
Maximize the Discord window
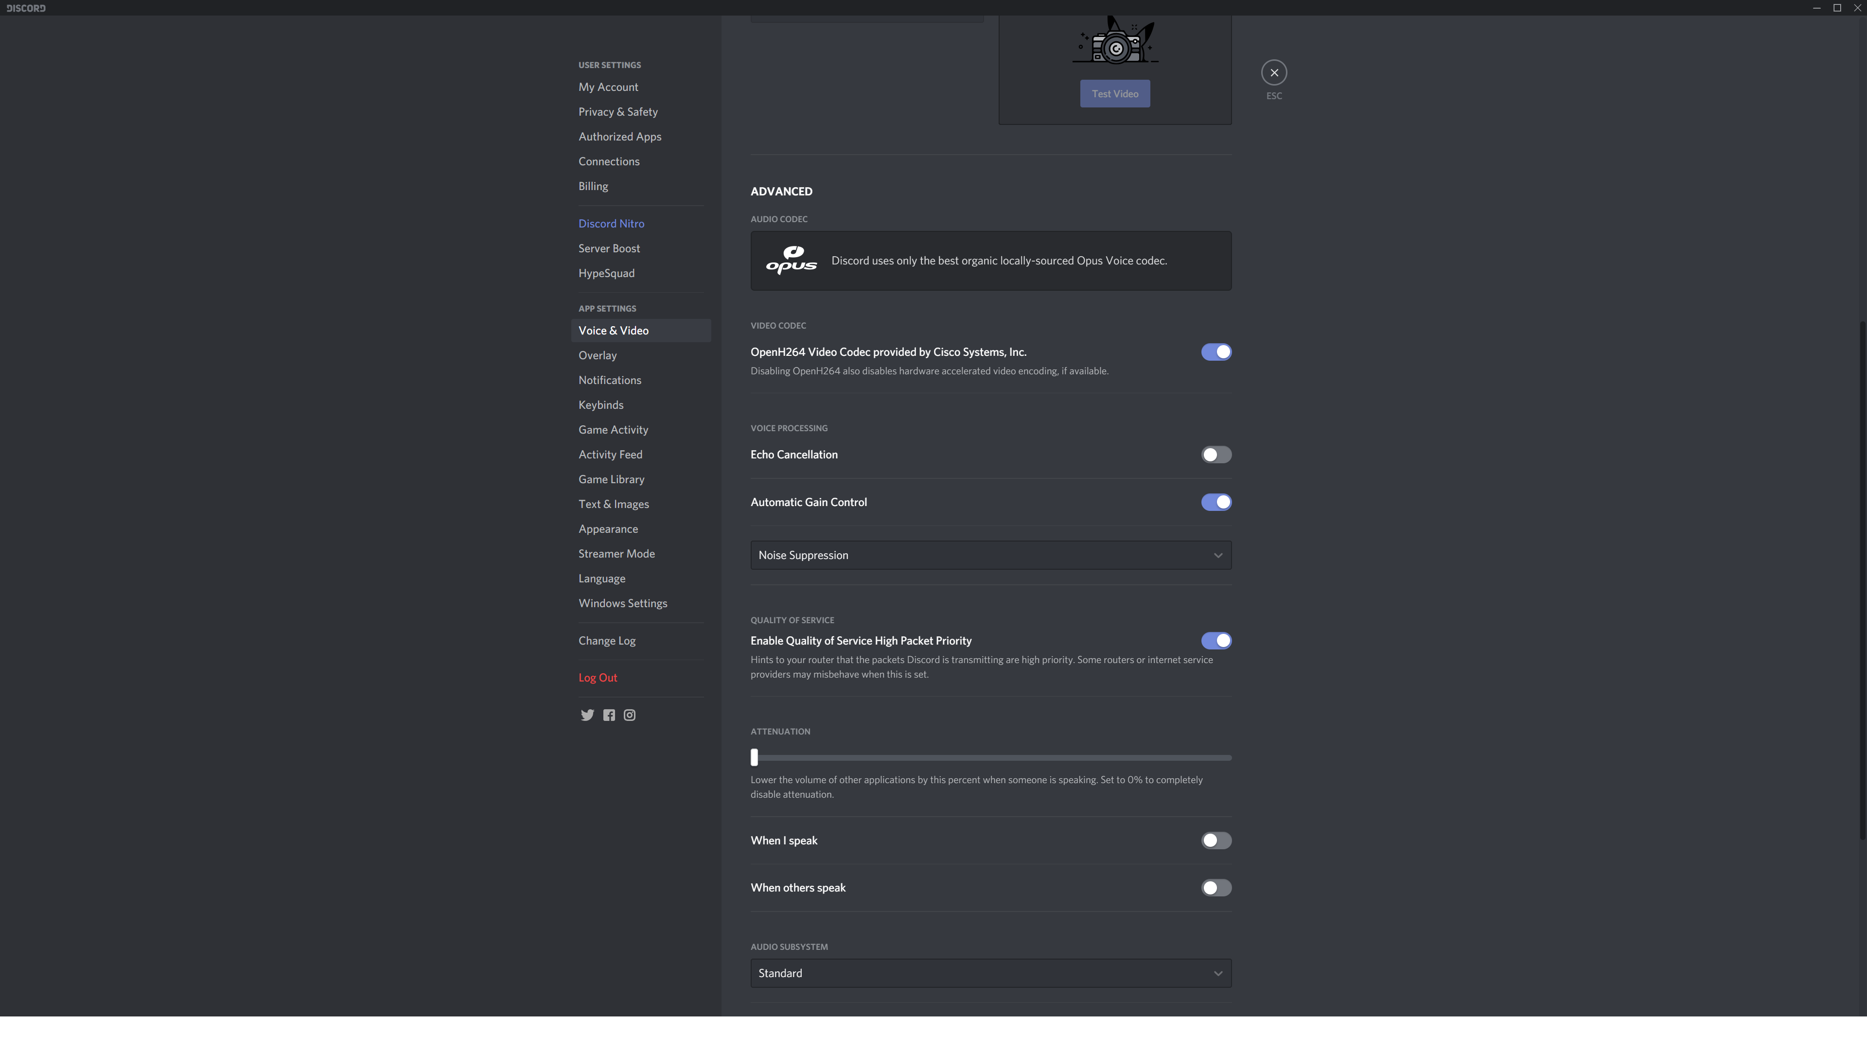tap(1836, 8)
